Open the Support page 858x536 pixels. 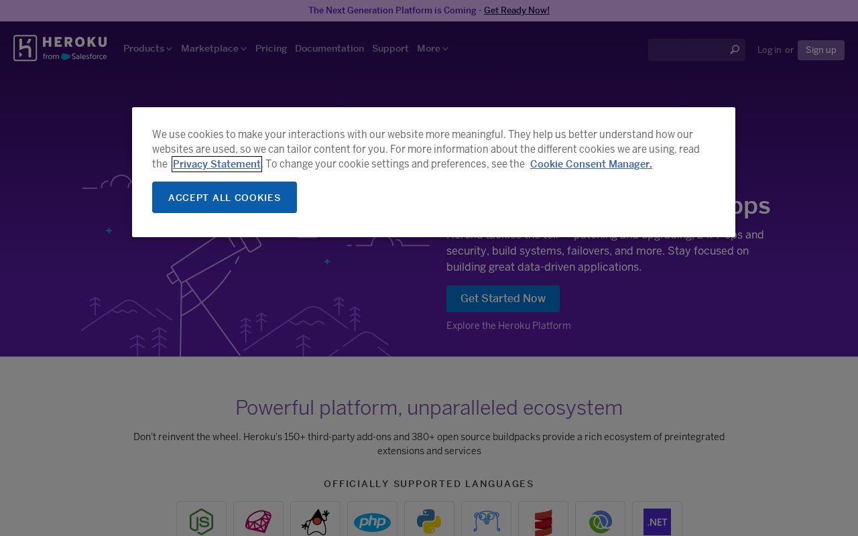point(390,48)
